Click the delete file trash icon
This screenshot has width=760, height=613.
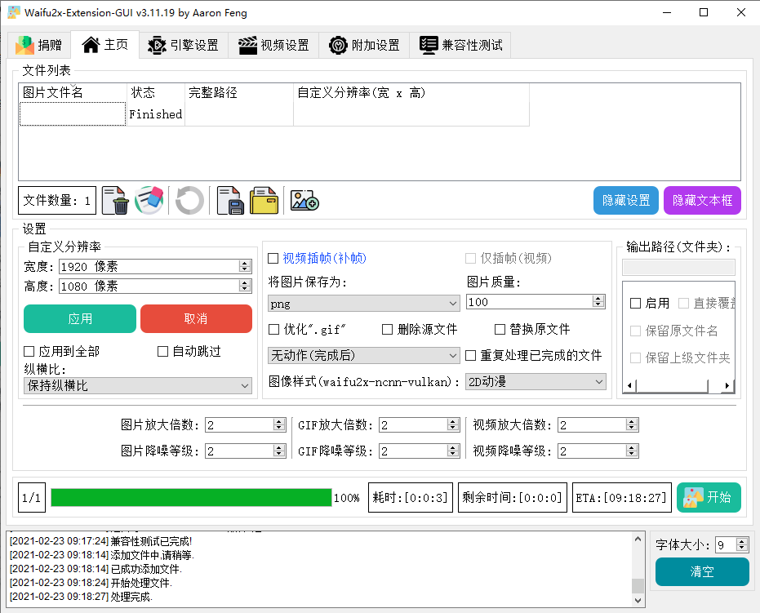(x=119, y=200)
